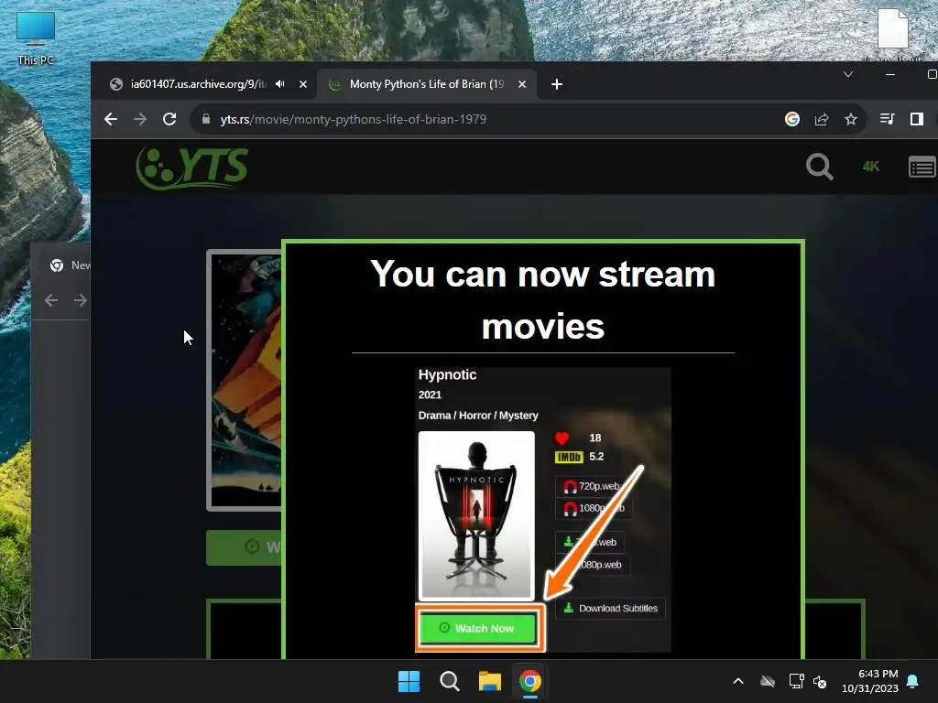Image resolution: width=938 pixels, height=703 pixels.
Task: Click the Life of Brian poster behind popup
Action: 245,380
